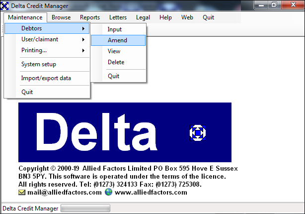The width and height of the screenshot is (305, 214).
Task: Click the copyright Allied Factors Limited line
Action: (128, 168)
